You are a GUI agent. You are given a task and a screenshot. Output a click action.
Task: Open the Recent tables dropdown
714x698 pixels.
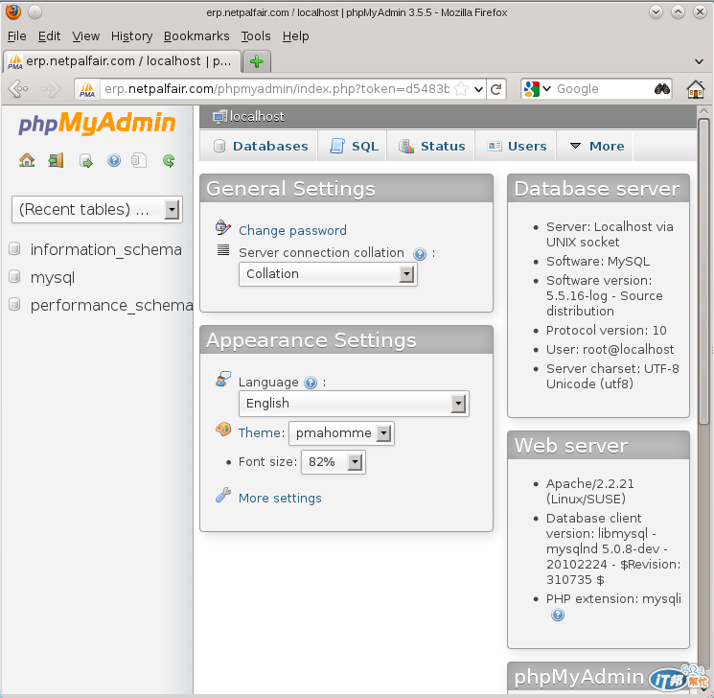click(97, 210)
